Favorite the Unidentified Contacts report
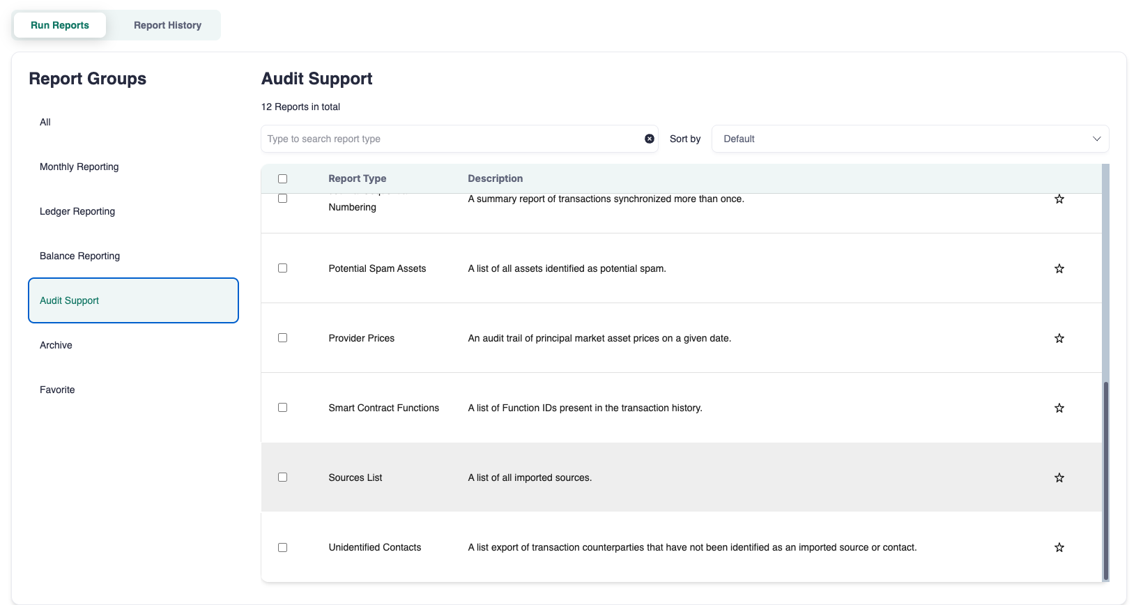This screenshot has height=605, width=1143. pos(1059,547)
